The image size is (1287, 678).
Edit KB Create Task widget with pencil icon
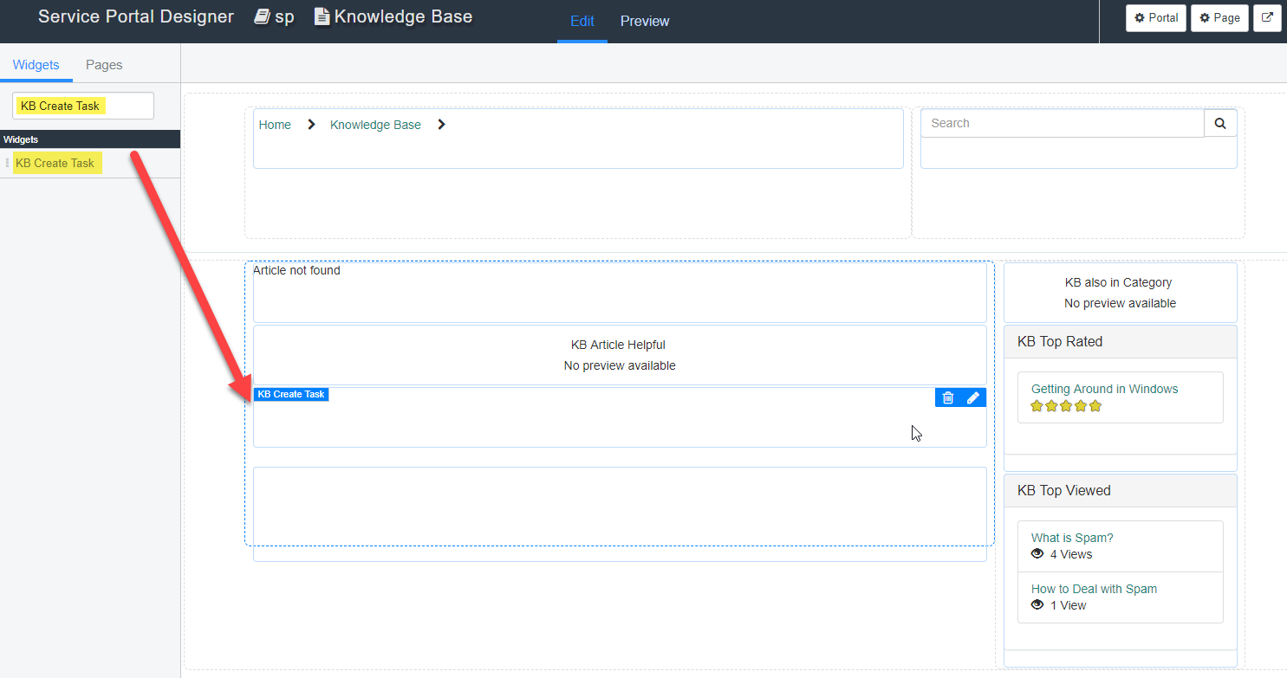click(973, 397)
